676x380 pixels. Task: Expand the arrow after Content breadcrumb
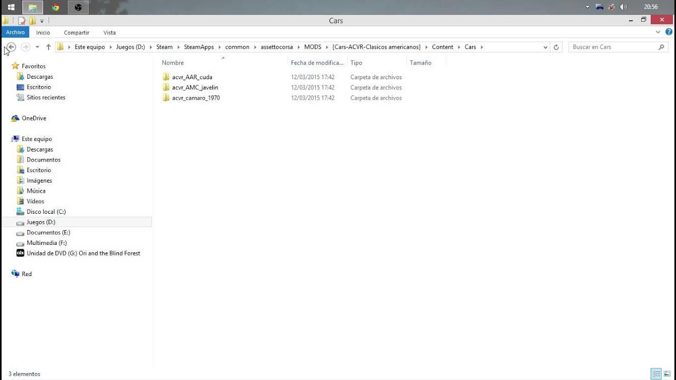point(459,47)
